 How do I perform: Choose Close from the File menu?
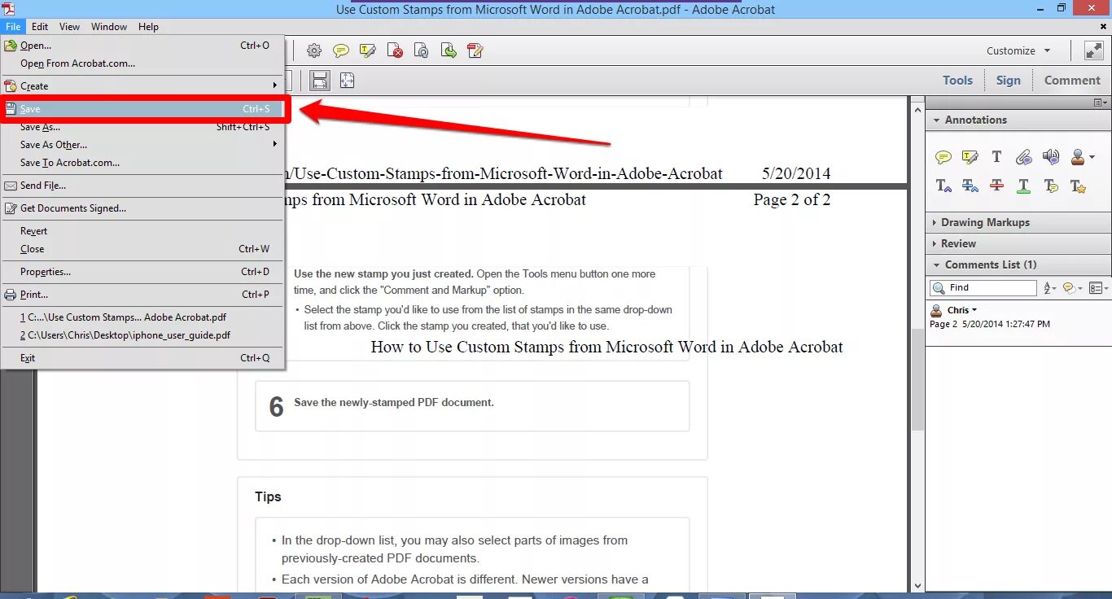(x=142, y=249)
